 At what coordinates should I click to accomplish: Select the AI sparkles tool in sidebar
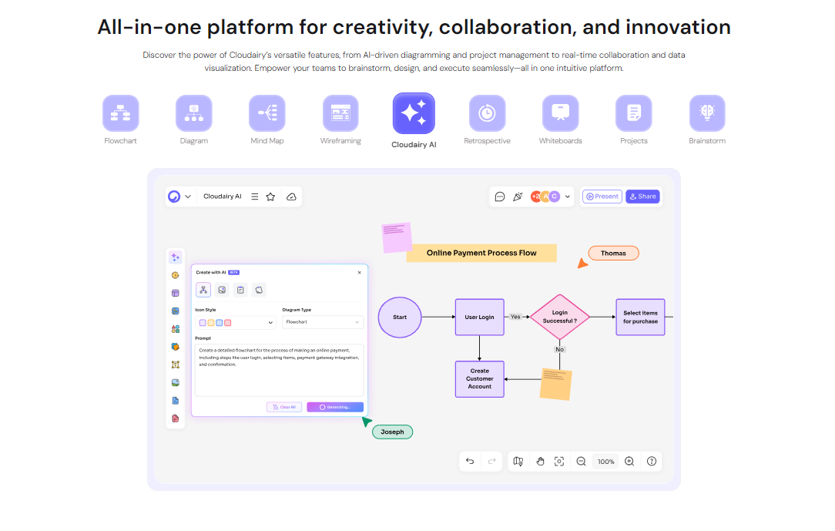point(175,257)
